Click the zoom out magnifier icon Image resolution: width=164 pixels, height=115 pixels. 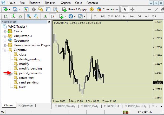(36, 16)
